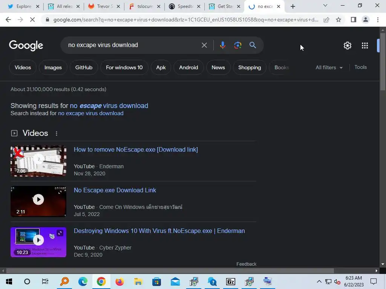386x289 pixels.
Task: Select the Apk filter chip
Action: pos(161,67)
